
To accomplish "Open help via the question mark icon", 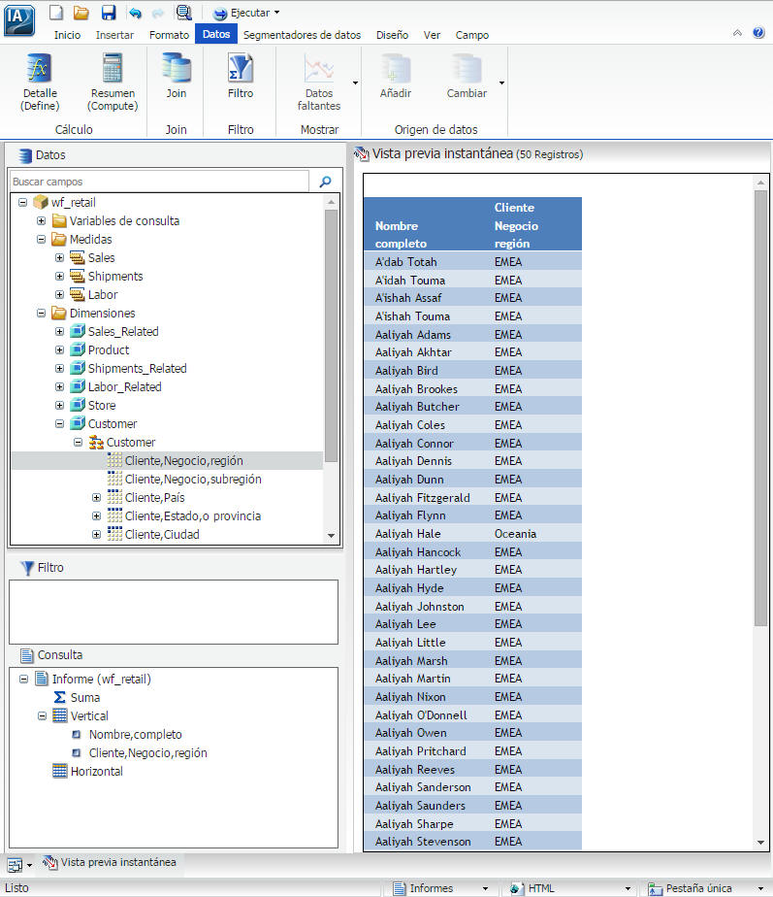I will 758,32.
